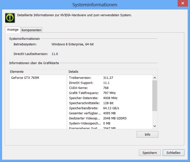Click the green NVIDIA info icon

(10, 18)
